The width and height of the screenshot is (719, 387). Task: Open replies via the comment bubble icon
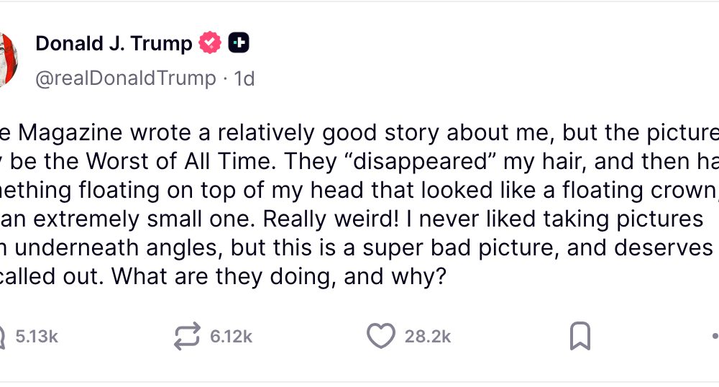(2, 336)
